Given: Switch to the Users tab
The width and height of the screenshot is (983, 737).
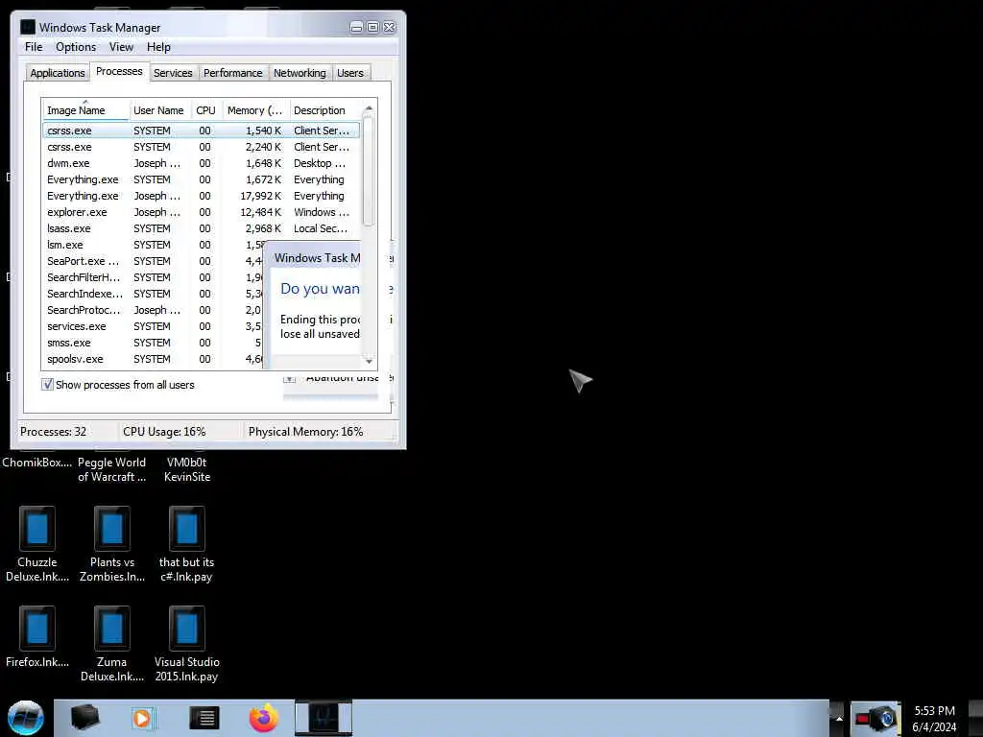Looking at the screenshot, I should tap(349, 73).
